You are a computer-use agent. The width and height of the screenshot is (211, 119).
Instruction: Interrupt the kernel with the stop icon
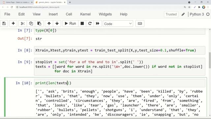pos(82,23)
